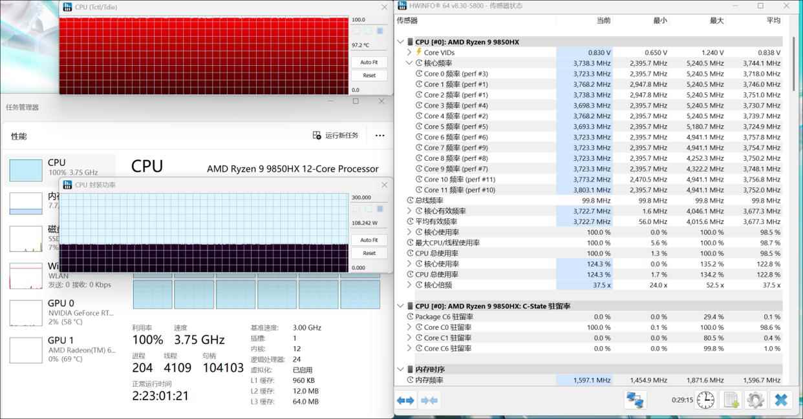
Task: Collapse the CPU [#0]: AMD Ryzen 9 9850HX section
Action: 401,42
